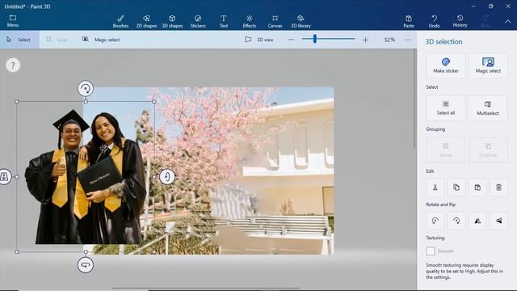Viewport: 517px width, 291px height.
Task: Open the Canvas settings tab
Action: click(x=275, y=21)
